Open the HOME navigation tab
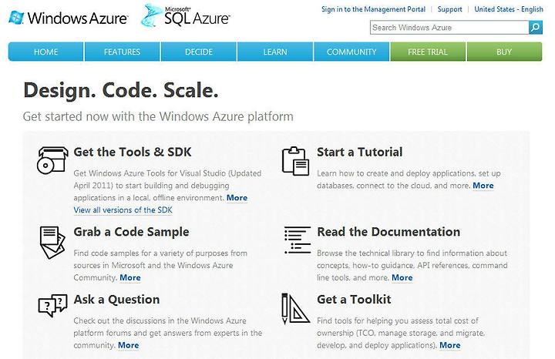The image size is (555, 359). 46,52
